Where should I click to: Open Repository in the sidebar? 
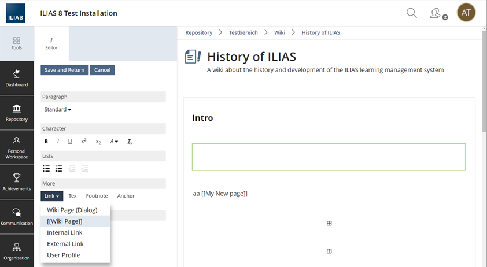17,113
